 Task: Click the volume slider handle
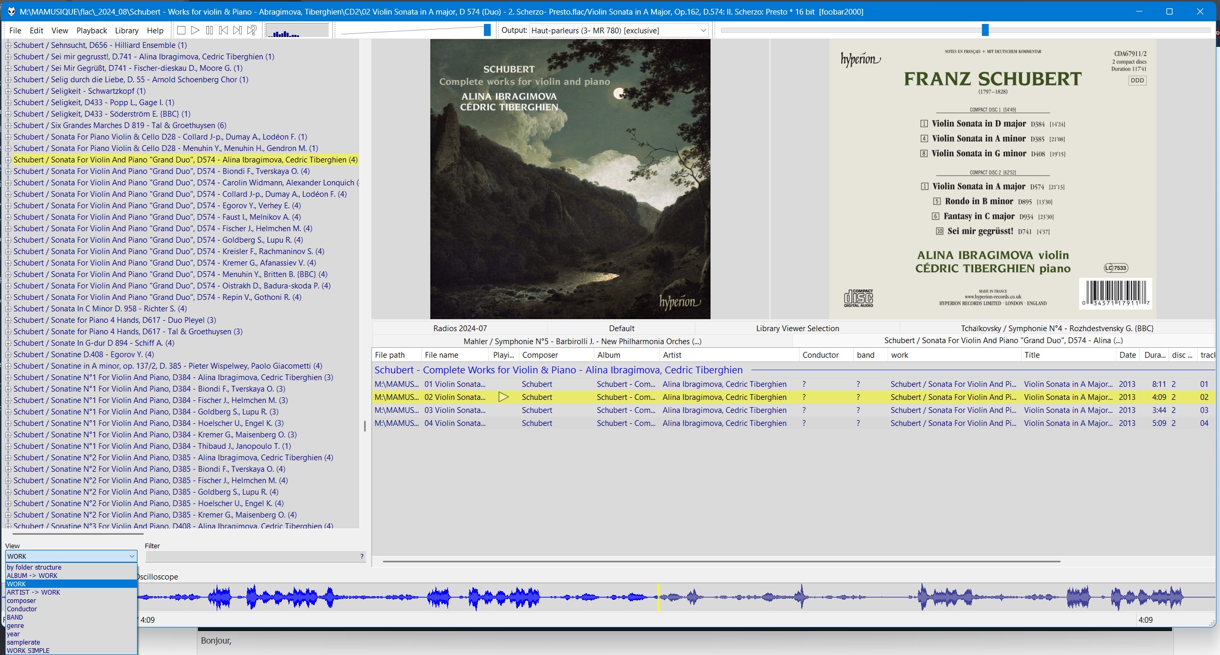pos(487,30)
